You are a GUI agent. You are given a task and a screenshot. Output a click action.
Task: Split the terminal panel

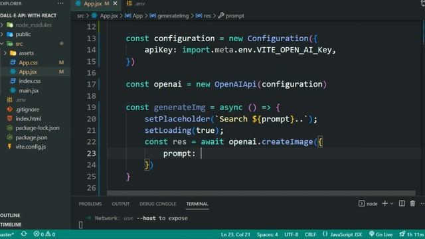402,204
